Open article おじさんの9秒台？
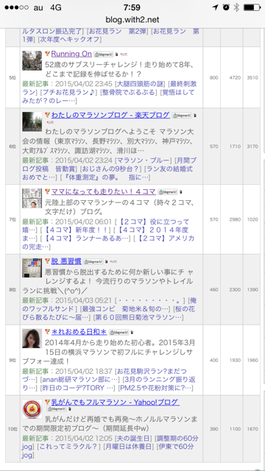This screenshot has width=265, height=471. tap(111, 169)
